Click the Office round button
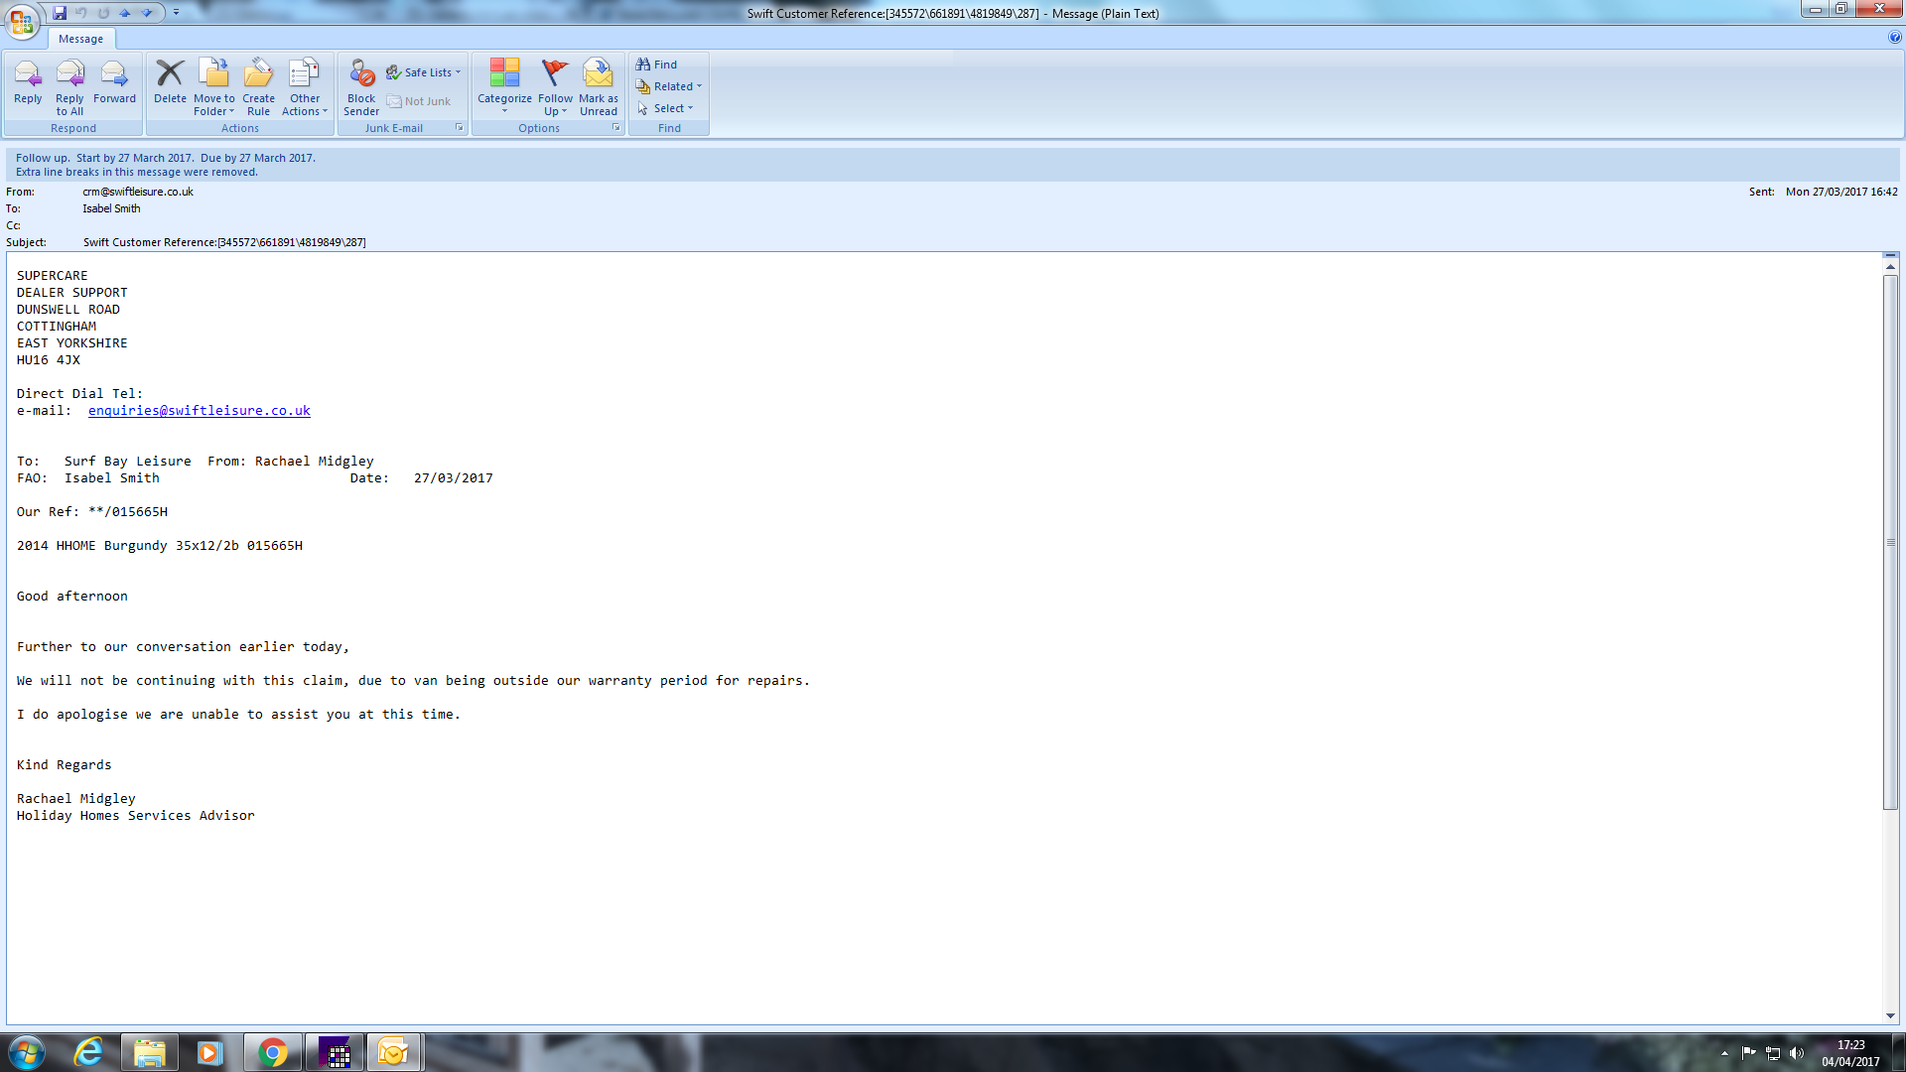The height and width of the screenshot is (1072, 1906). click(22, 21)
